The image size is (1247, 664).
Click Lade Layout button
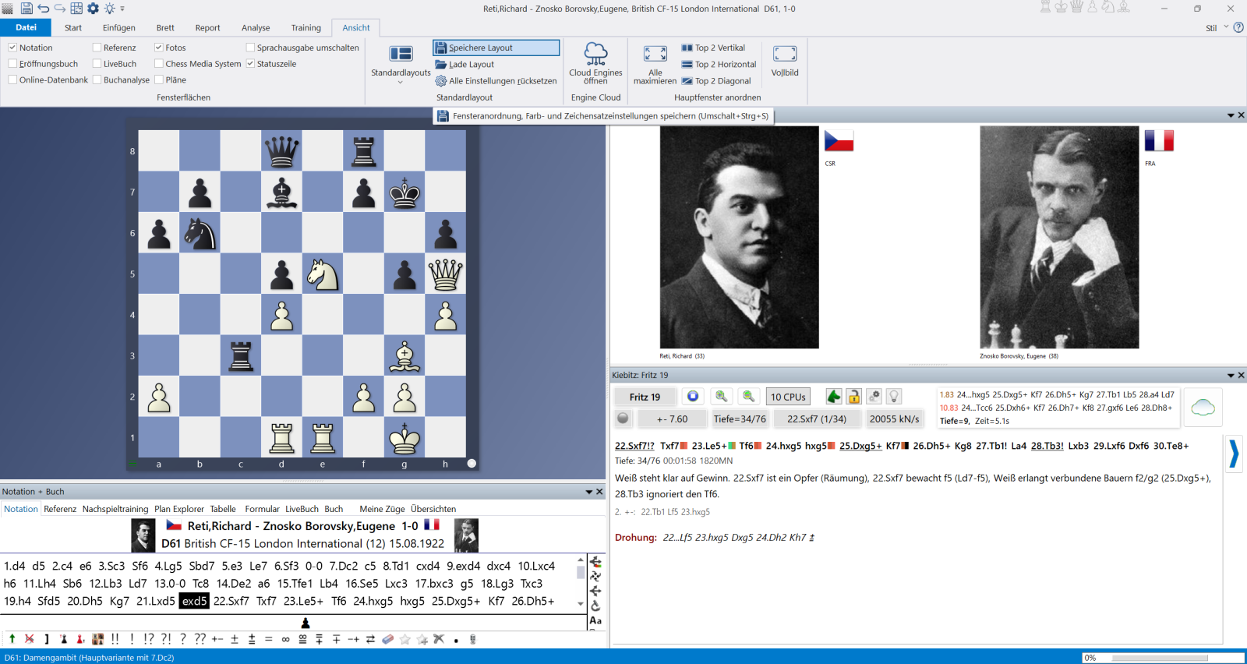471,65
